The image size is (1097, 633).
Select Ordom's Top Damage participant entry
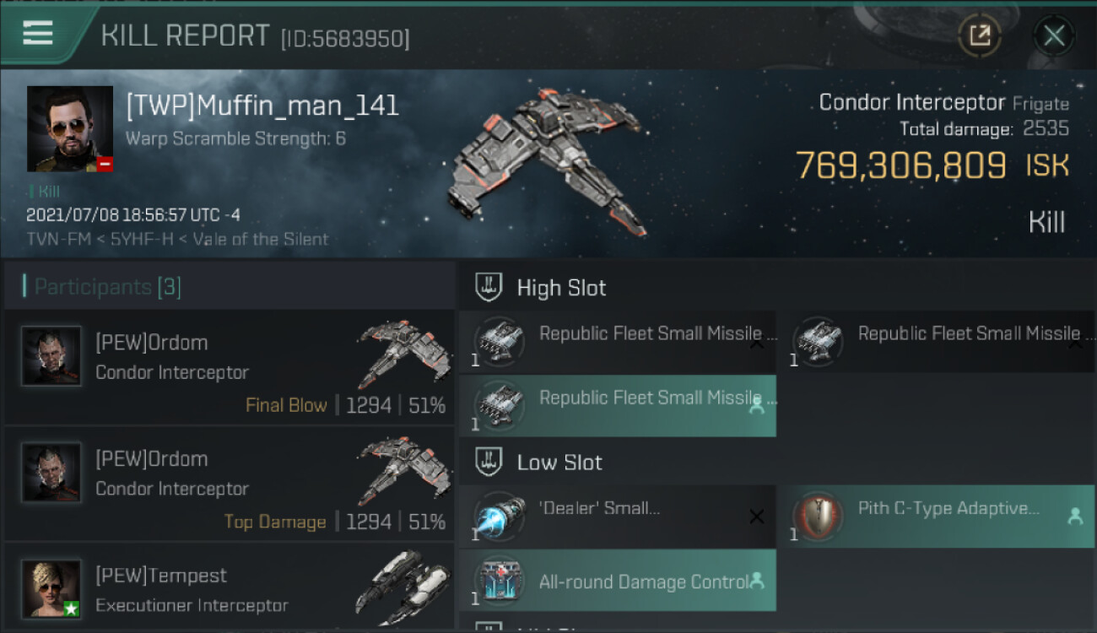pos(230,484)
